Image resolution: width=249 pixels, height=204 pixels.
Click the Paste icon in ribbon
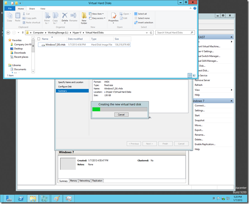point(18,17)
